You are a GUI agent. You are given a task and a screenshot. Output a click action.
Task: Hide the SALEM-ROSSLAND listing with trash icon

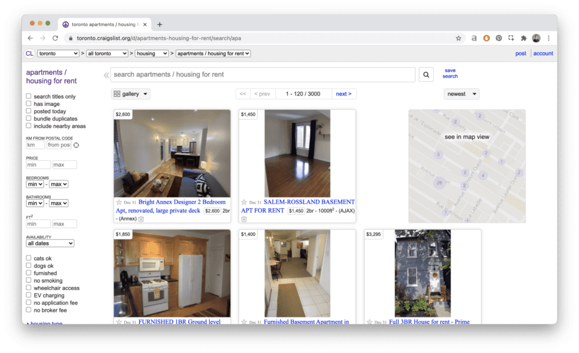pyautogui.click(x=244, y=219)
